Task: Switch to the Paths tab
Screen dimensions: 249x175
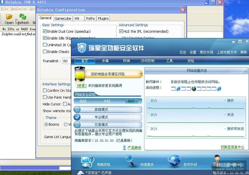Action: (x=90, y=19)
